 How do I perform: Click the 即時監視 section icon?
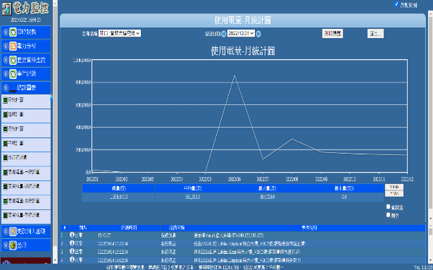pyautogui.click(x=13, y=32)
